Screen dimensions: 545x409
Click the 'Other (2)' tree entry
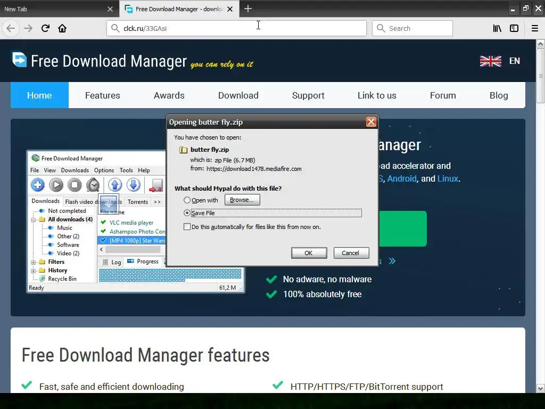pos(68,236)
